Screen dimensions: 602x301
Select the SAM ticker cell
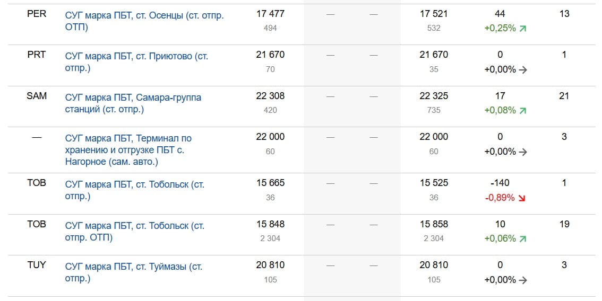point(37,96)
